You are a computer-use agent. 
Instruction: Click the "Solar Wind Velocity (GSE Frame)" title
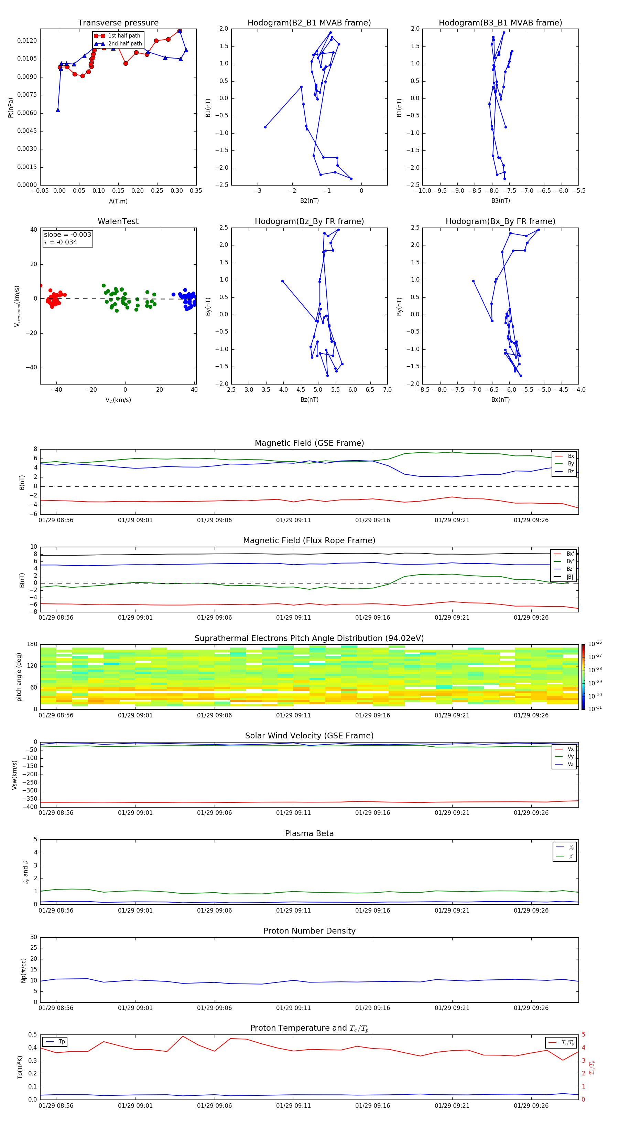click(309, 736)
